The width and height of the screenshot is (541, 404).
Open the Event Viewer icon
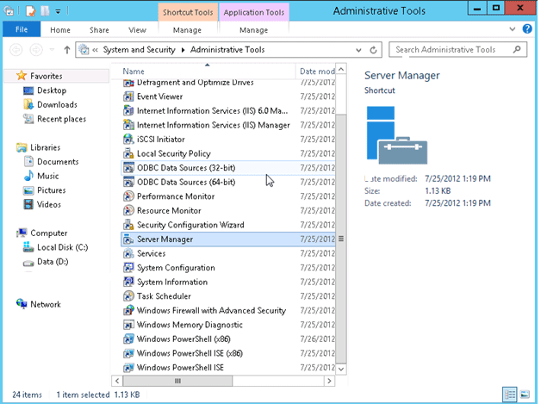pos(128,97)
